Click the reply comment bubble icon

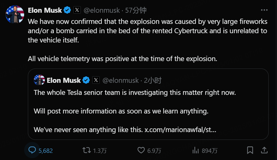coord(32,150)
